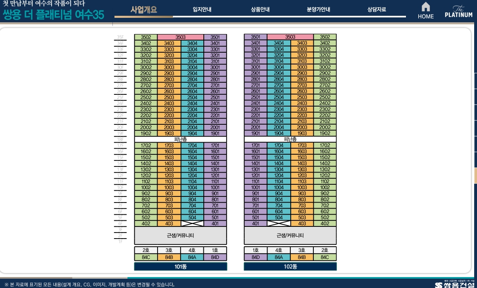Choose unit 3502 in 102동
The height and width of the screenshot is (288, 477).
coord(325,37)
